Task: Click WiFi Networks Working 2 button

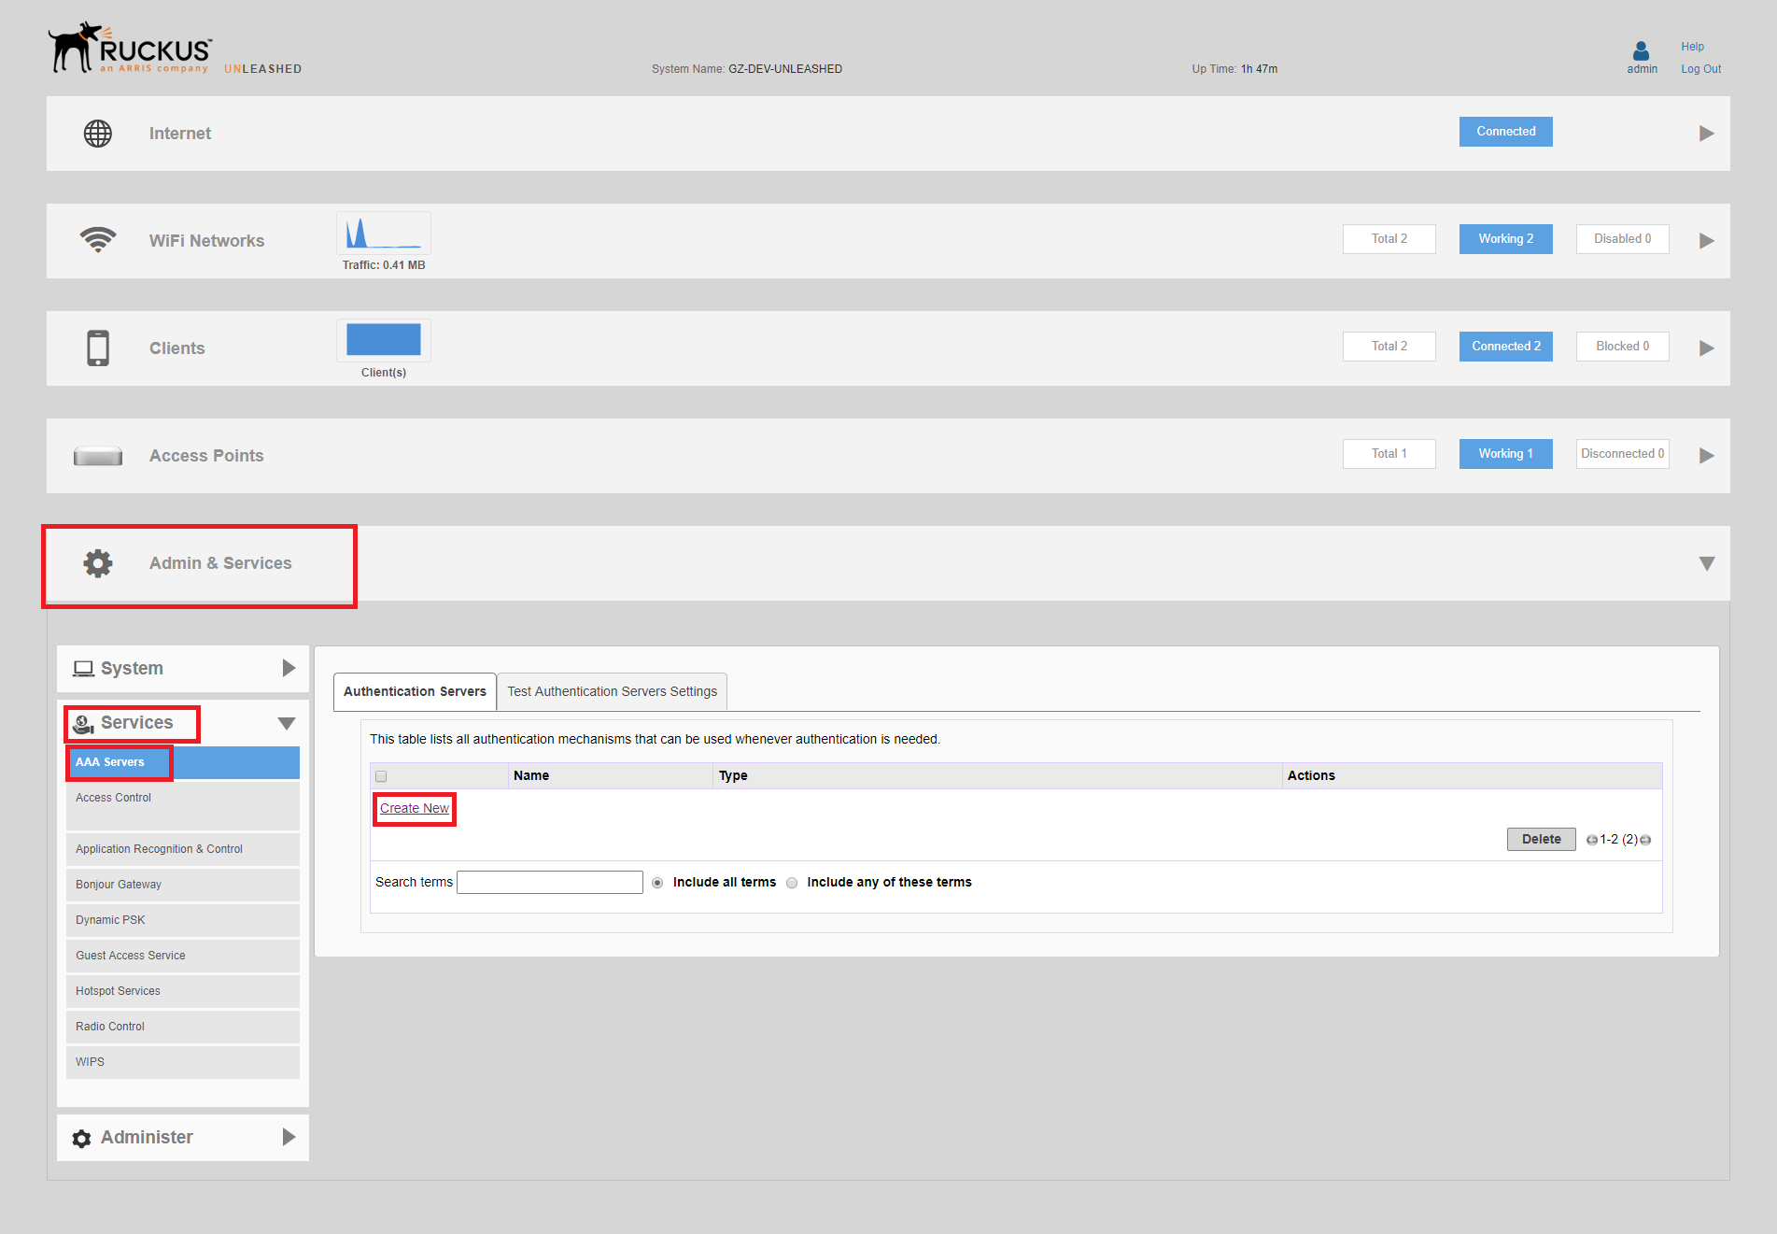Action: 1506,239
